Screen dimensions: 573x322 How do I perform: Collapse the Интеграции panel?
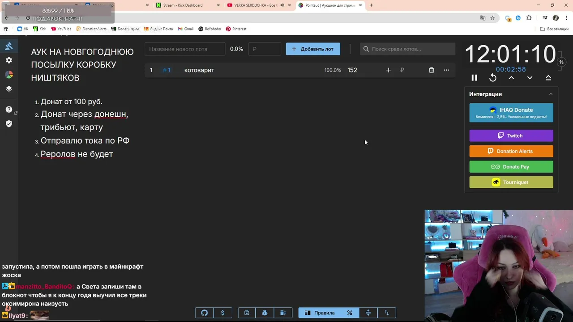tap(551, 94)
